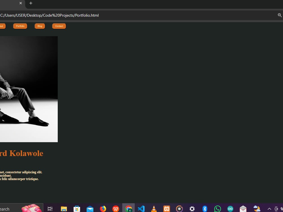
Task: Click the taskbar search box
Action: coord(21,208)
